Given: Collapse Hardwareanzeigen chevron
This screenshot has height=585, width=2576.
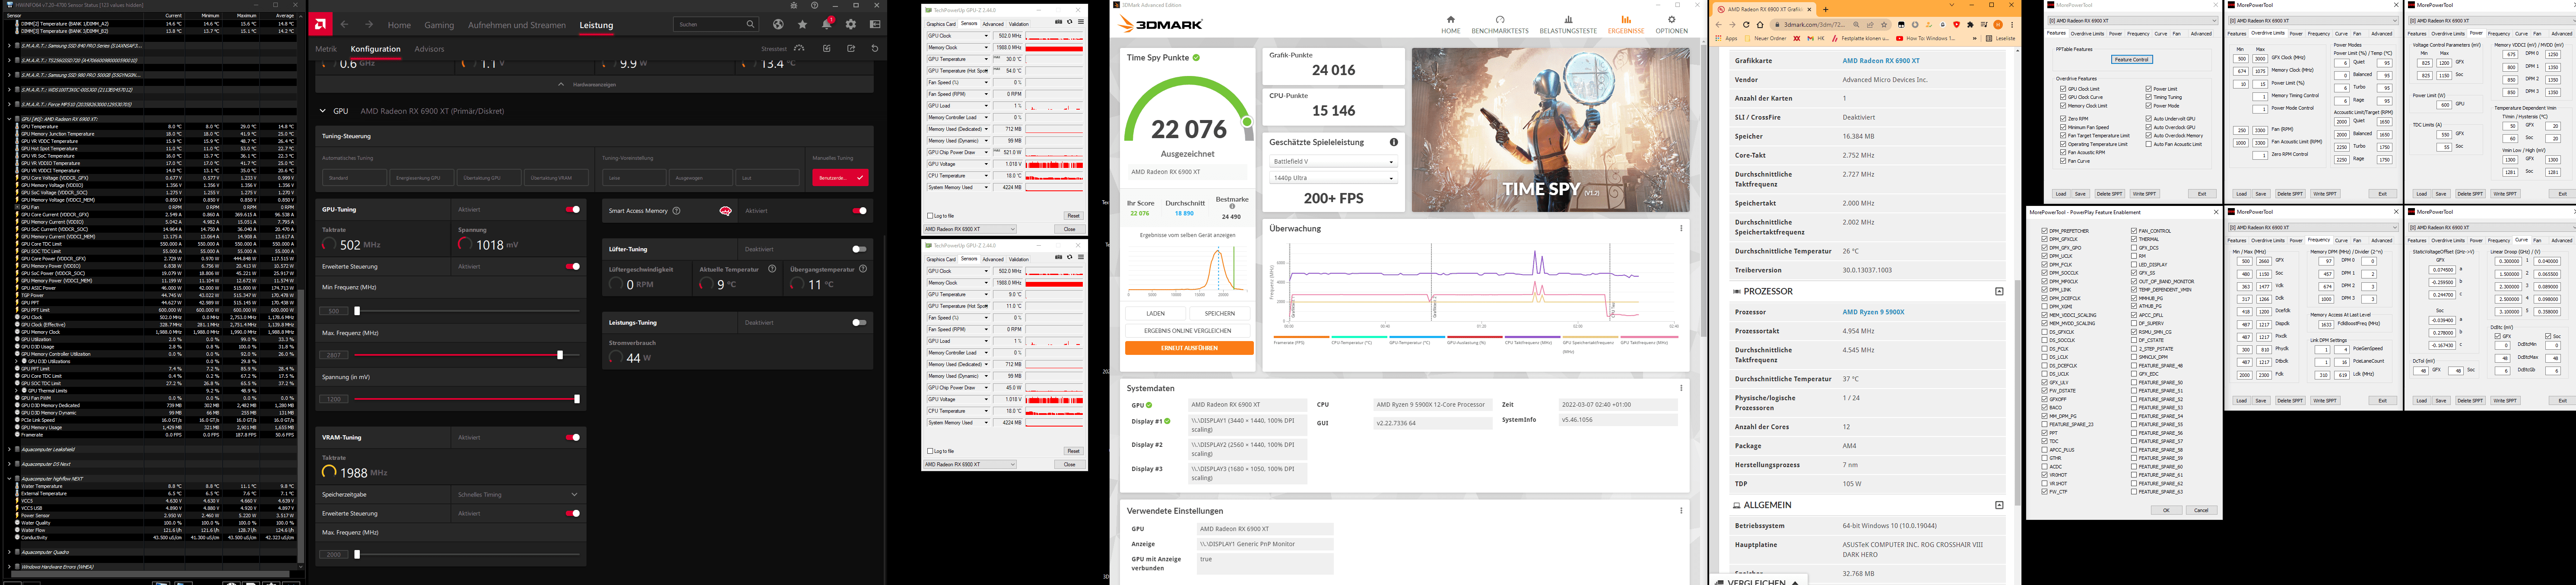Looking at the screenshot, I should coord(562,84).
